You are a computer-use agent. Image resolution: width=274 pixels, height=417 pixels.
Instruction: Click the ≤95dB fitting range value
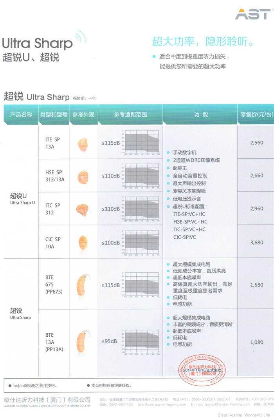[109, 341]
